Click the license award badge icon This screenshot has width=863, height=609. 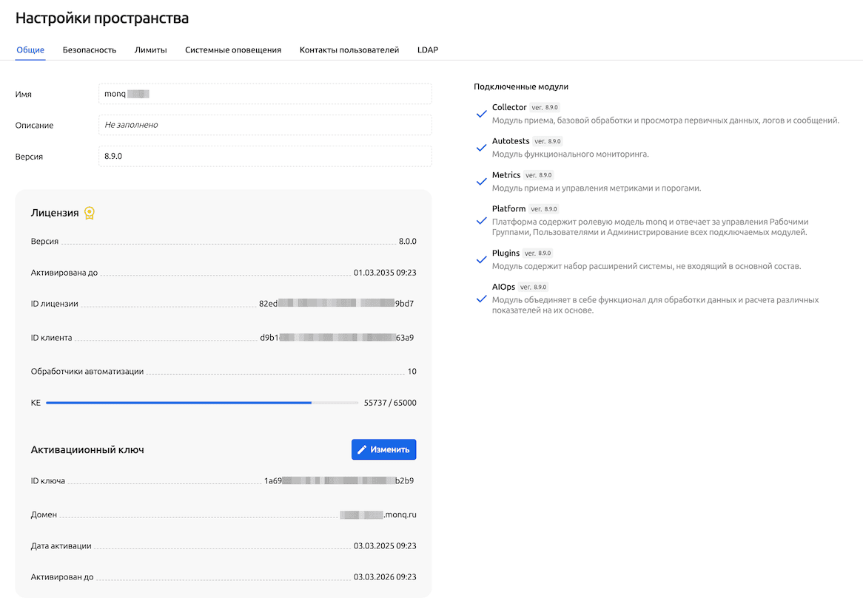pos(90,213)
